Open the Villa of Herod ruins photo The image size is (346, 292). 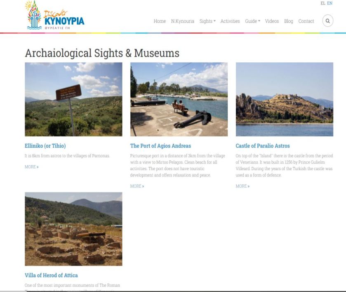(x=73, y=229)
